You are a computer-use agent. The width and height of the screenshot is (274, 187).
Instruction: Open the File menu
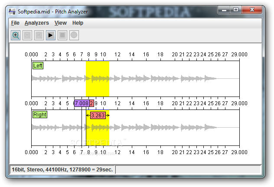pyautogui.click(x=15, y=23)
